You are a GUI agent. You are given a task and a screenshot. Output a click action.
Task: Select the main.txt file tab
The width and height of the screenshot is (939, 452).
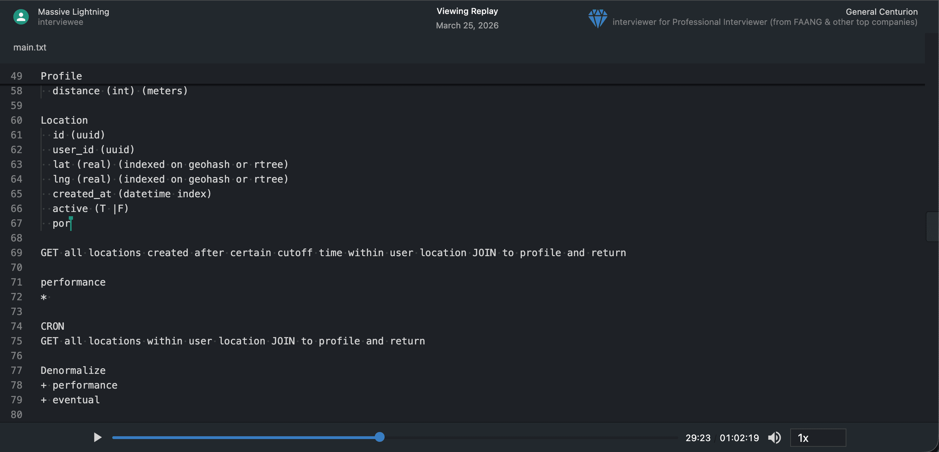(29, 47)
